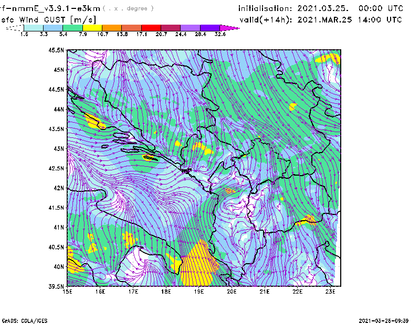The width and height of the screenshot is (420, 324).
Task: Click the 'valid(+14h)' time line
Action: (321, 20)
